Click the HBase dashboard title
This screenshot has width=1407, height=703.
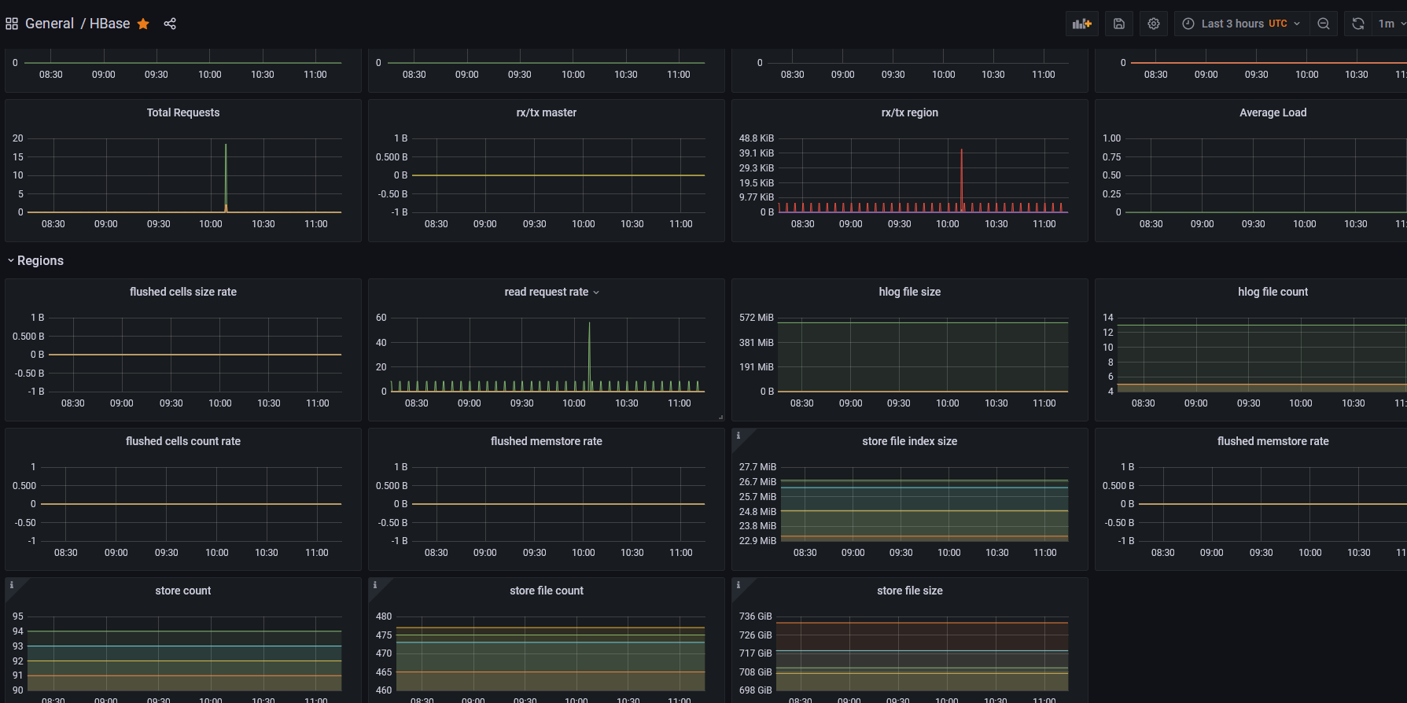109,24
